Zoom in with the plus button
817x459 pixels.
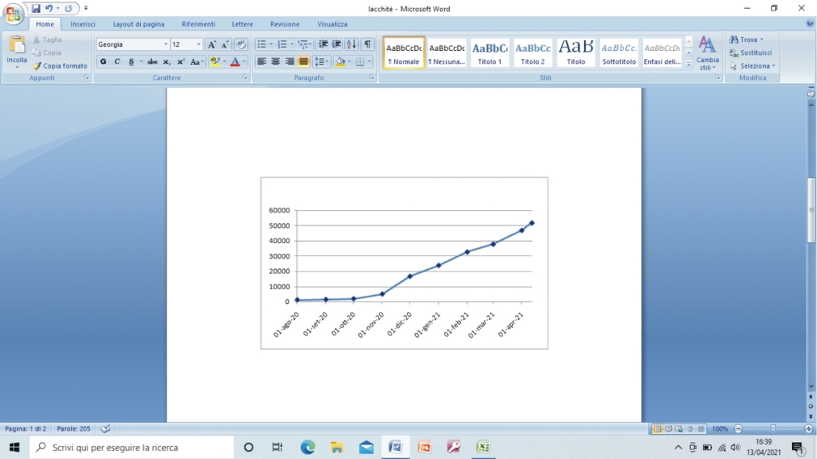[808, 429]
